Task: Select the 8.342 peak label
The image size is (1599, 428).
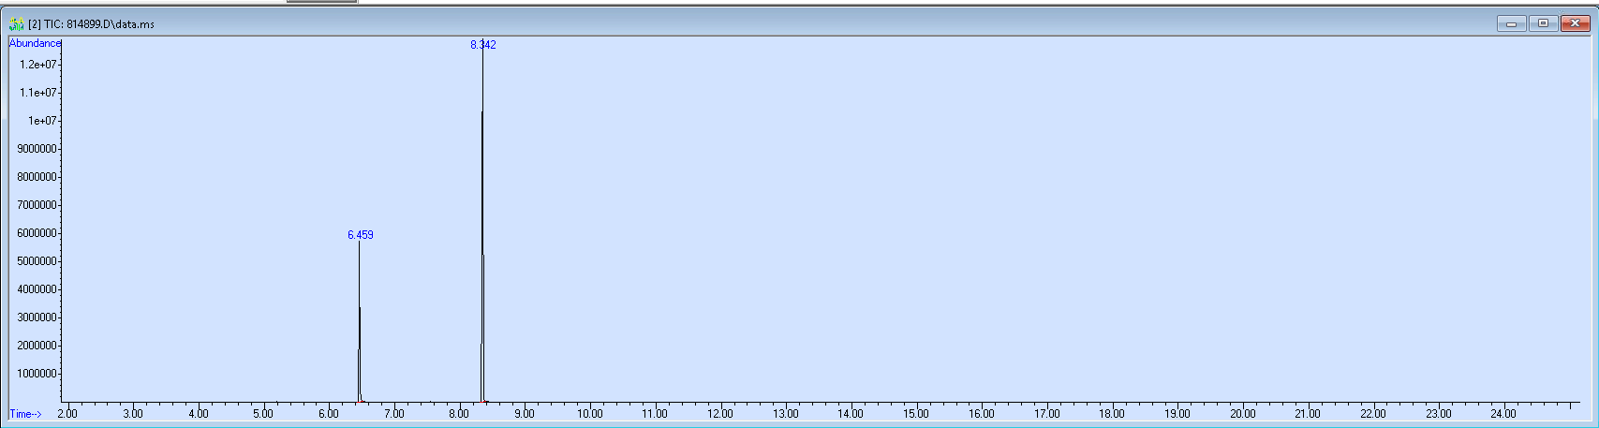Action: tap(483, 45)
